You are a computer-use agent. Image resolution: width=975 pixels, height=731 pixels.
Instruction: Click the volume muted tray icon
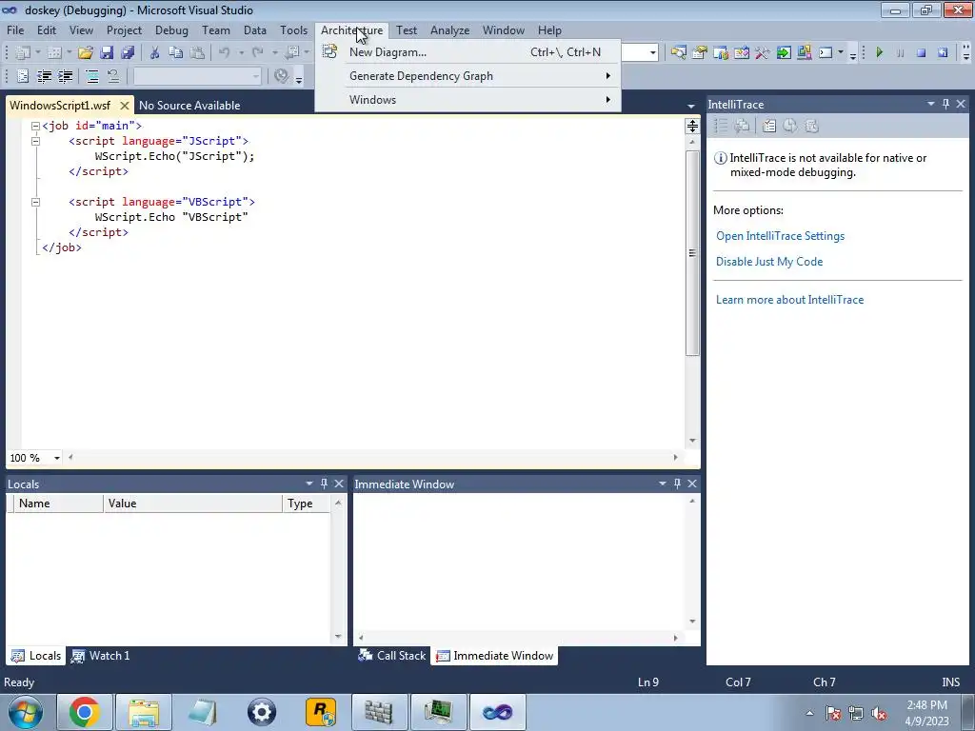pos(879,713)
